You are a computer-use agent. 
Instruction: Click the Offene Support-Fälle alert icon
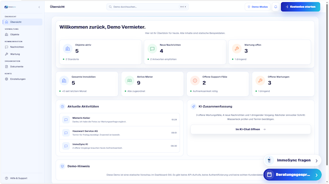[195, 81]
